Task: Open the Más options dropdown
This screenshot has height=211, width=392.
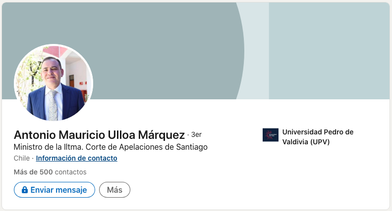Action: [114, 190]
